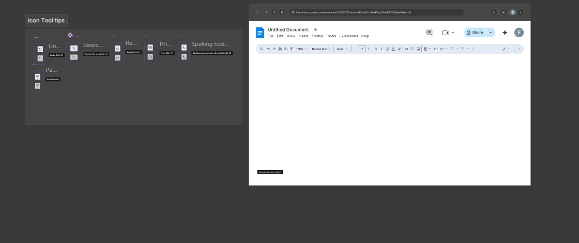Image resolution: width=579 pixels, height=243 pixels.
Task: Decrease font size with the minus button
Action: pyautogui.click(x=355, y=49)
